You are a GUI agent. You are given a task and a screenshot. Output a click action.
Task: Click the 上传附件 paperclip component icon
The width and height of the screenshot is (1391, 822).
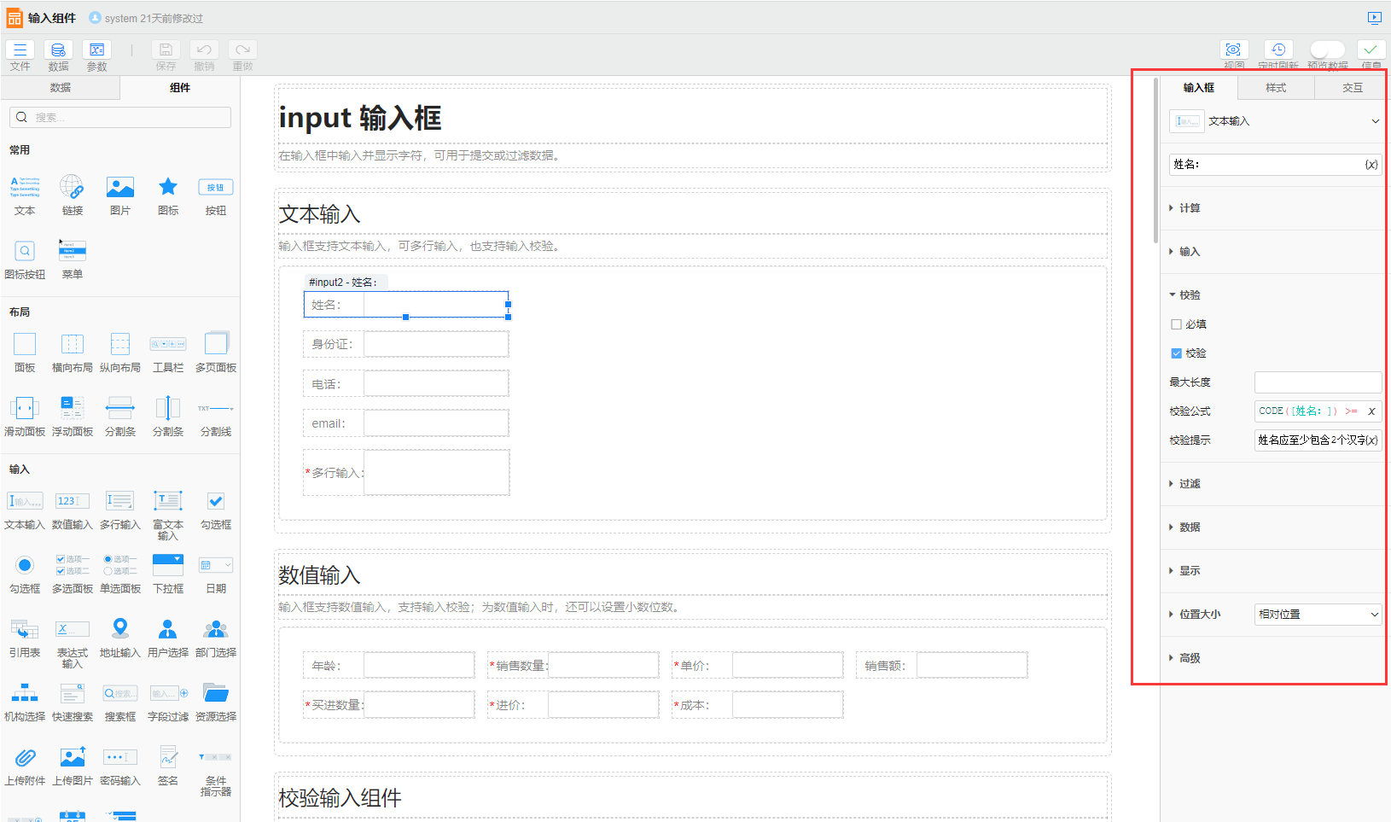tap(25, 757)
